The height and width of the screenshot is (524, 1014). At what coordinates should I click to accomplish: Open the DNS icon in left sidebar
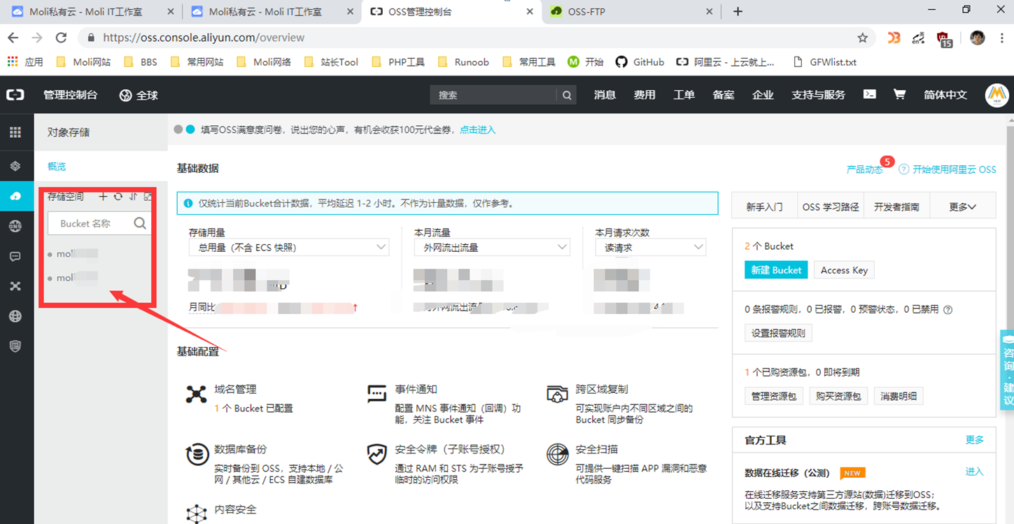click(15, 226)
